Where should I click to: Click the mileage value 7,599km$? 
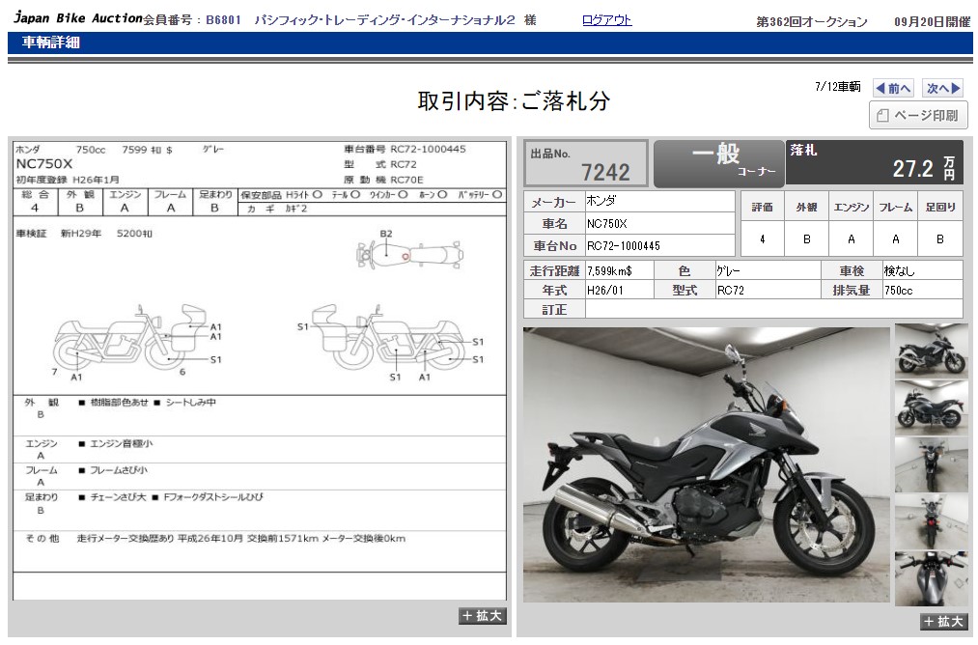(609, 271)
